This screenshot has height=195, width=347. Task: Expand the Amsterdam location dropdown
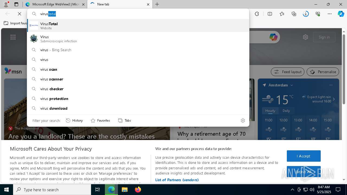[x=292, y=85]
